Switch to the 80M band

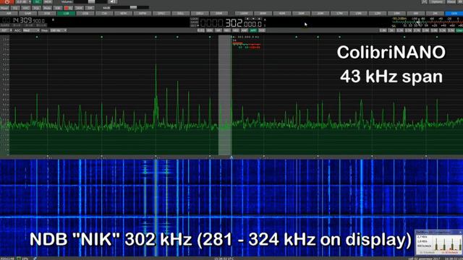263,13
